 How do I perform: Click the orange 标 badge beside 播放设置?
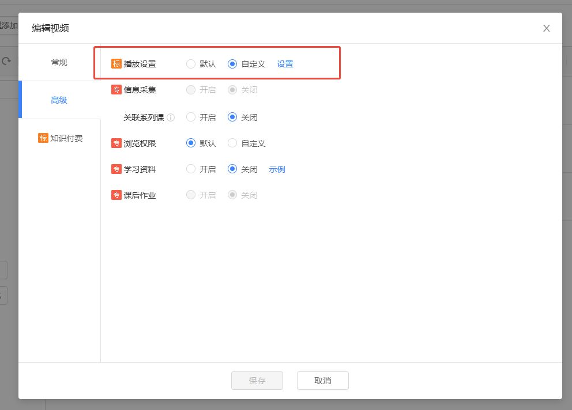[116, 64]
